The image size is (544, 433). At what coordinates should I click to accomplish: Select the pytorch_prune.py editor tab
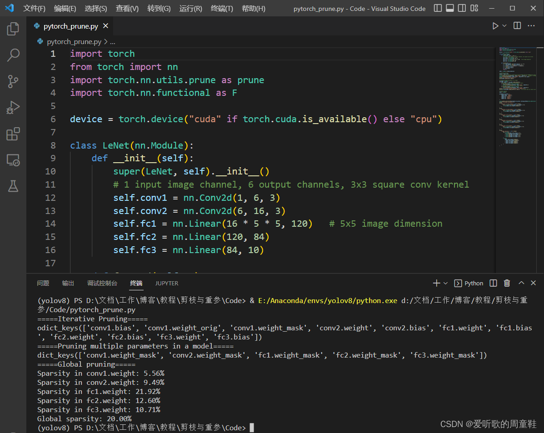tap(71, 26)
